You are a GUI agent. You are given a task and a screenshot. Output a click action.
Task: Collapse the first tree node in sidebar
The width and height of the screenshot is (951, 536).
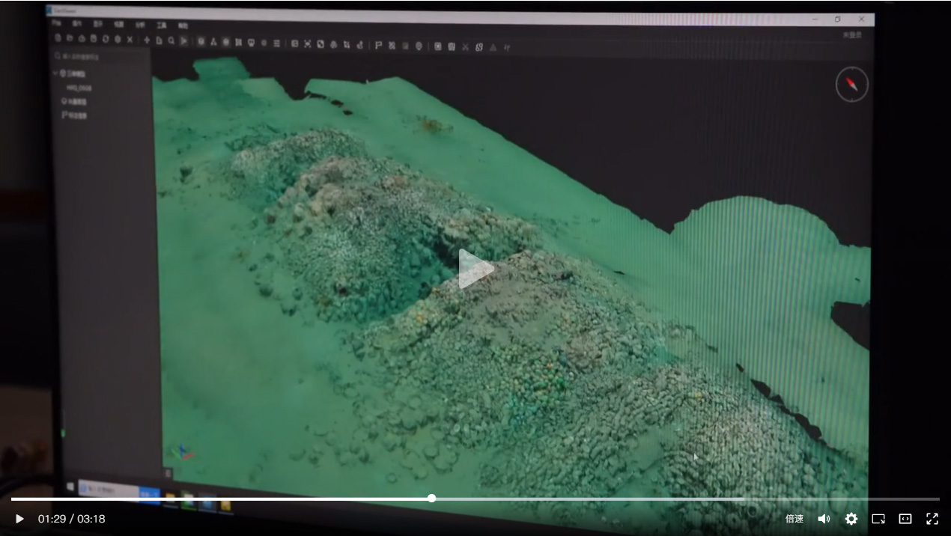55,73
